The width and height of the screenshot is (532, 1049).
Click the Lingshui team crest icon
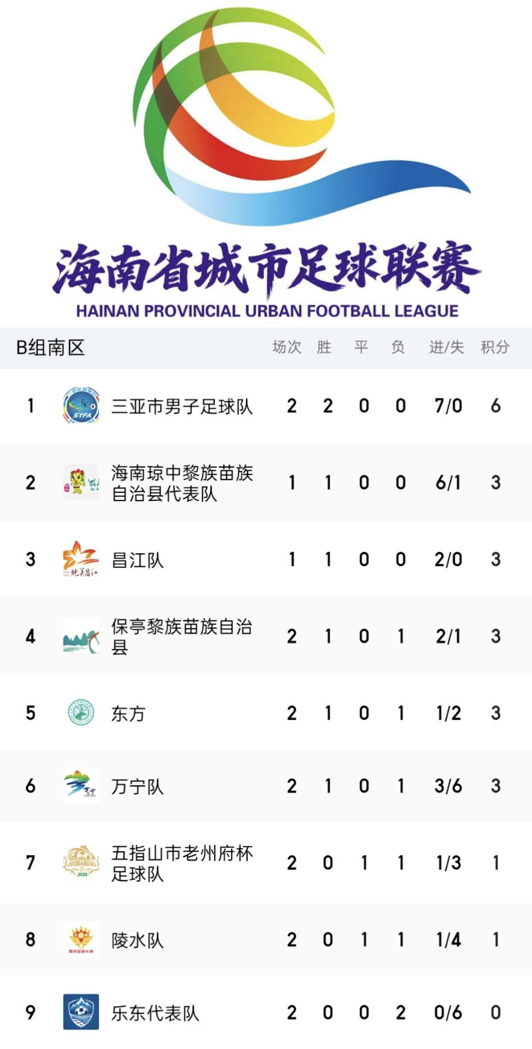[81, 939]
